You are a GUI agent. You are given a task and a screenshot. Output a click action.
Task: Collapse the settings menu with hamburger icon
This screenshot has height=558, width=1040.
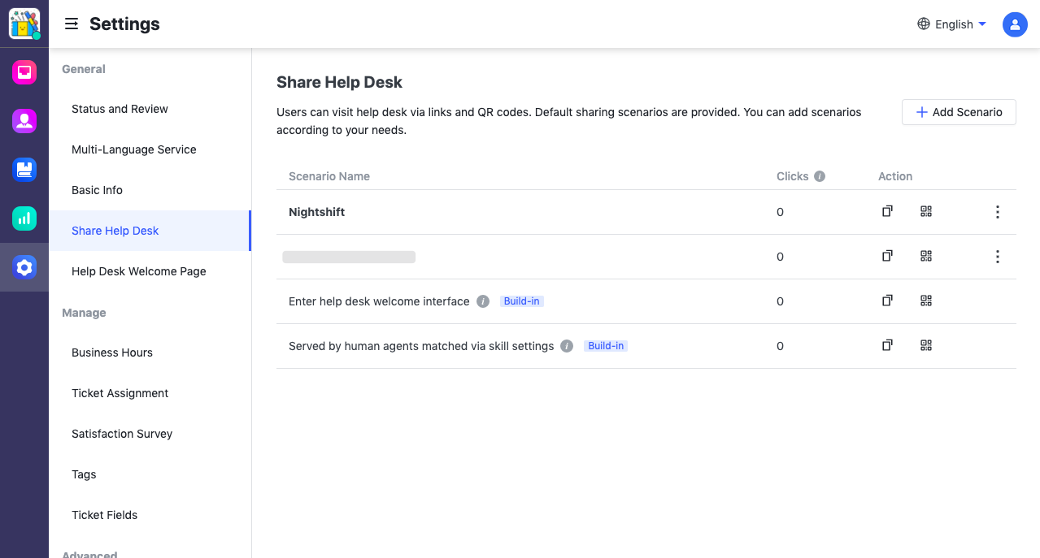[x=72, y=24]
